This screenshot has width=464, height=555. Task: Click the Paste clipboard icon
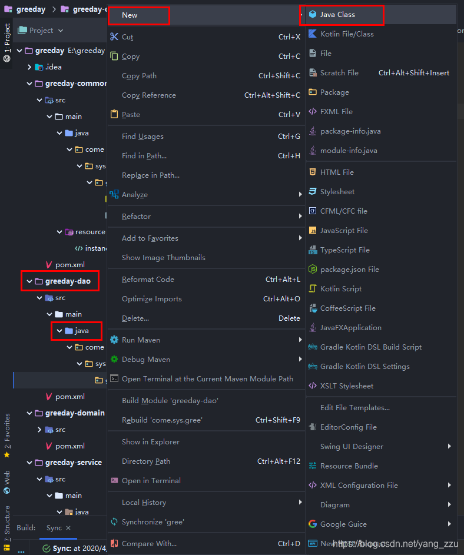pos(114,114)
